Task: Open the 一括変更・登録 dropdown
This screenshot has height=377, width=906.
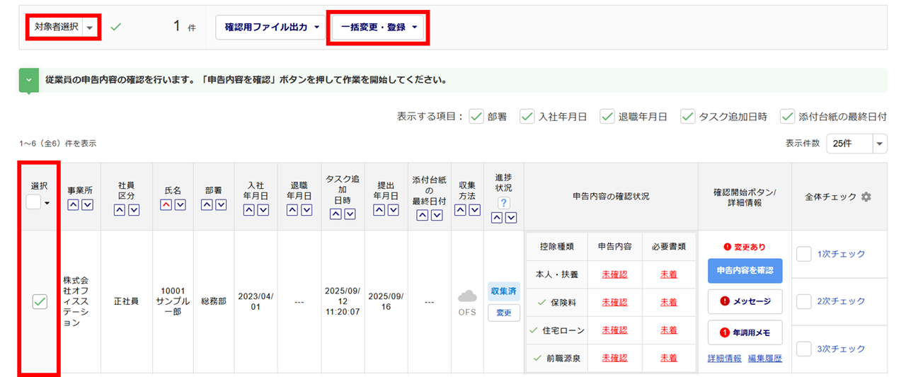Action: coord(379,27)
